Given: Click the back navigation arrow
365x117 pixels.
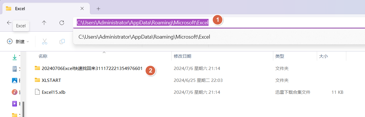Looking at the screenshot, I should coord(9,23).
